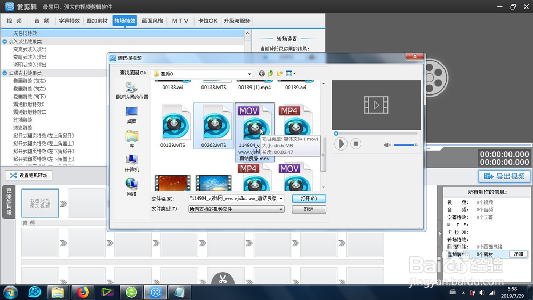This screenshot has width=533, height=300.
Task: Open 库 in places bar
Action: pos(132,139)
